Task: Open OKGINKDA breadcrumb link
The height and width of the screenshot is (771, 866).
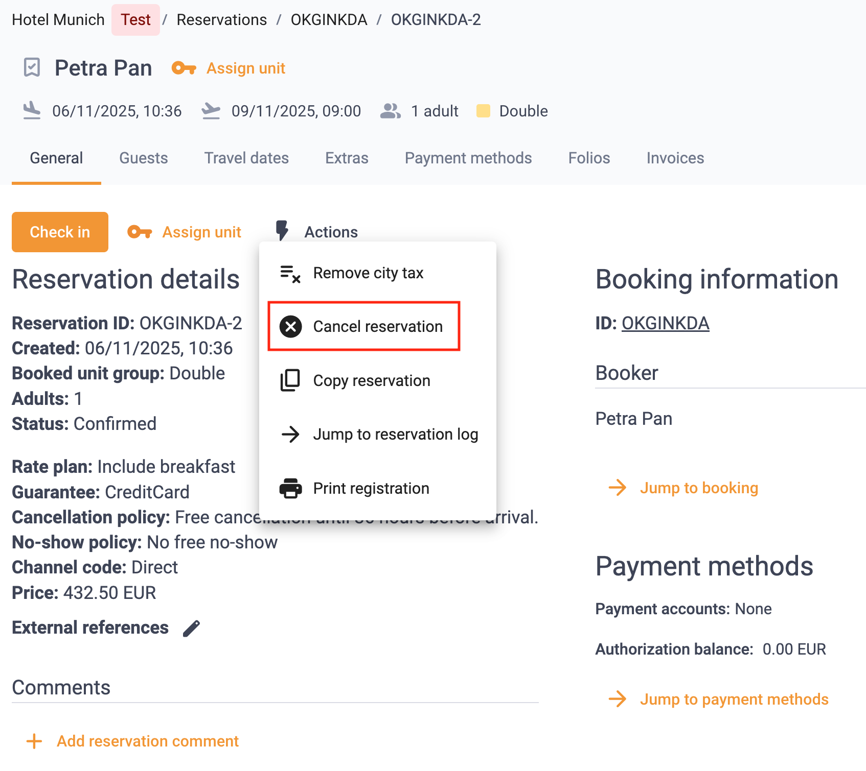Action: (x=329, y=19)
